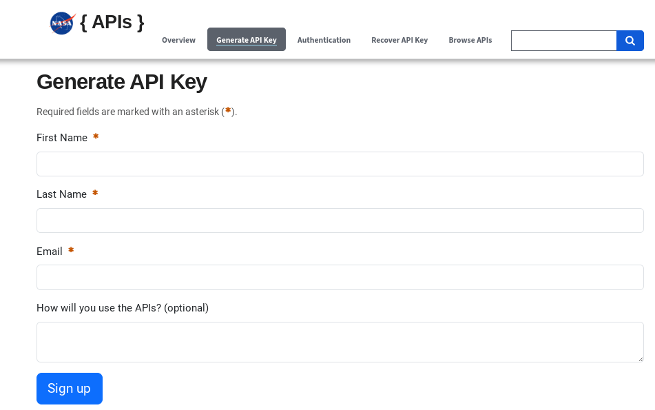Click the API usage description textarea
The image size is (655, 410).
pyautogui.click(x=340, y=341)
